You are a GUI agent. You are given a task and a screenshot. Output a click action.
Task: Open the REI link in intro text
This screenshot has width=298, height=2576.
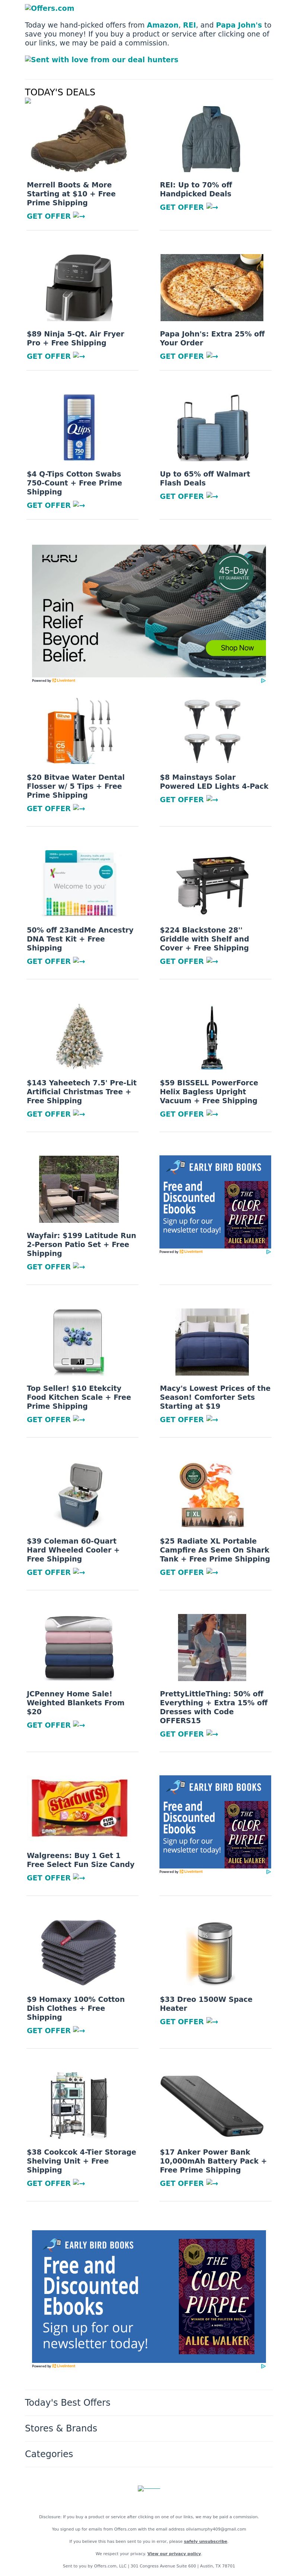(x=189, y=25)
